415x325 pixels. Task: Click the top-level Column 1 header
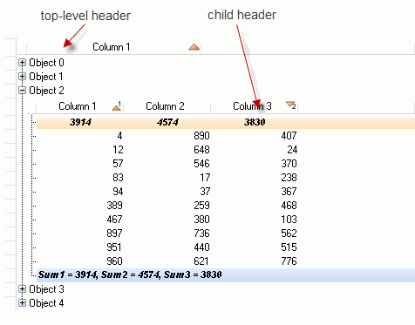click(113, 47)
